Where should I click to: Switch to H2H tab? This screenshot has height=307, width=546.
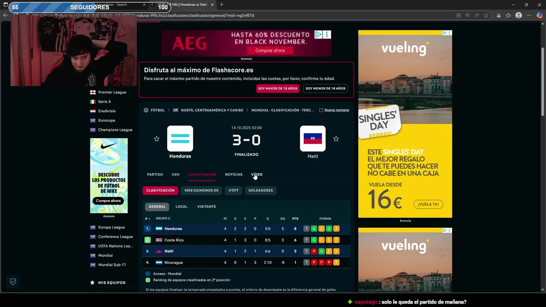(175, 174)
